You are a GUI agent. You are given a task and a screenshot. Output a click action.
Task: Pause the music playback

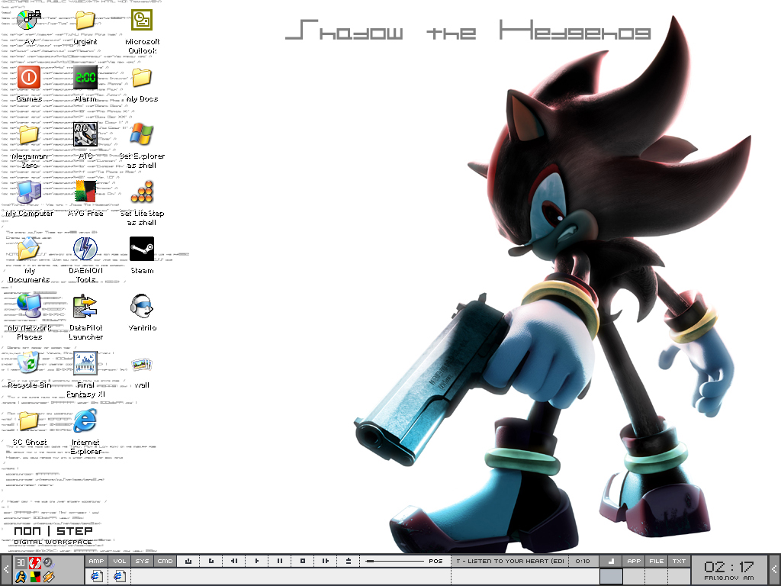280,561
